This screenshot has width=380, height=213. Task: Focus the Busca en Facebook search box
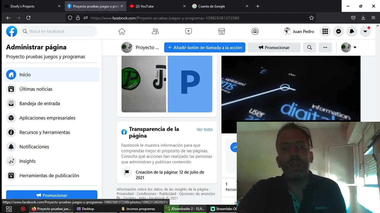(x=58, y=31)
